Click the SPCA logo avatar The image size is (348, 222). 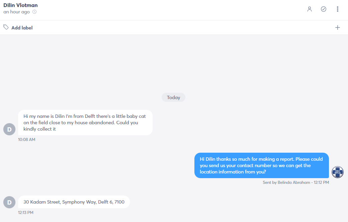338,172
